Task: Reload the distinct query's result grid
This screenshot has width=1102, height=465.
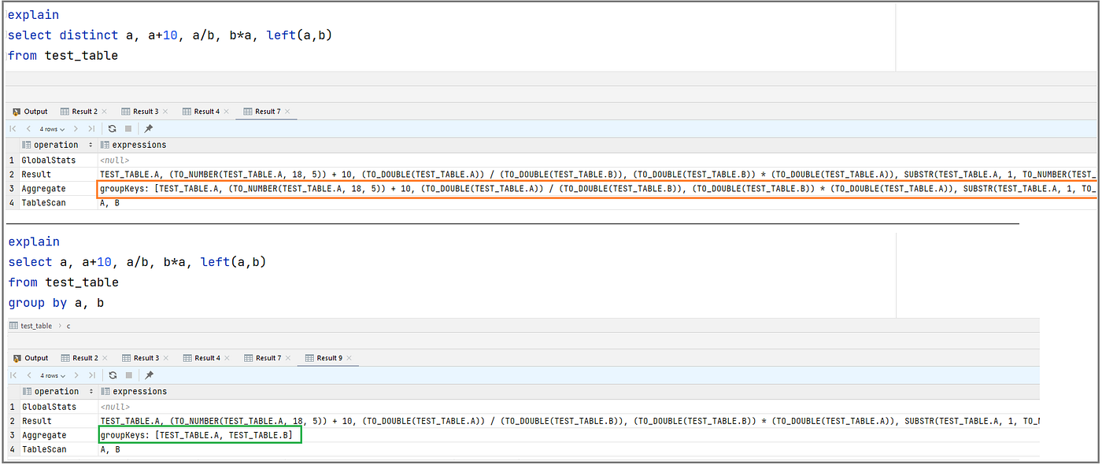Action: pos(113,128)
